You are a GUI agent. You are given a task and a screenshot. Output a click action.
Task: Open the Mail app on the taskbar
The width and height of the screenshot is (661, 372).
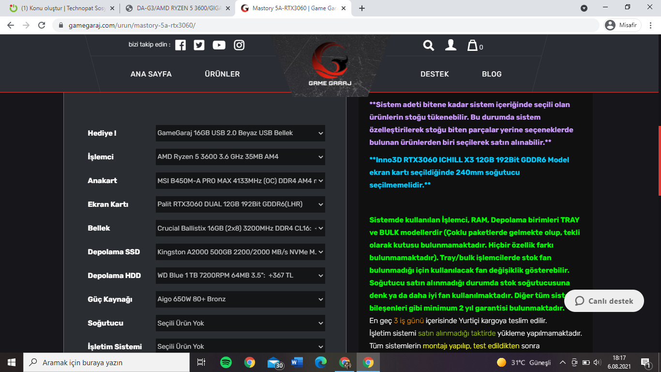[274, 362]
